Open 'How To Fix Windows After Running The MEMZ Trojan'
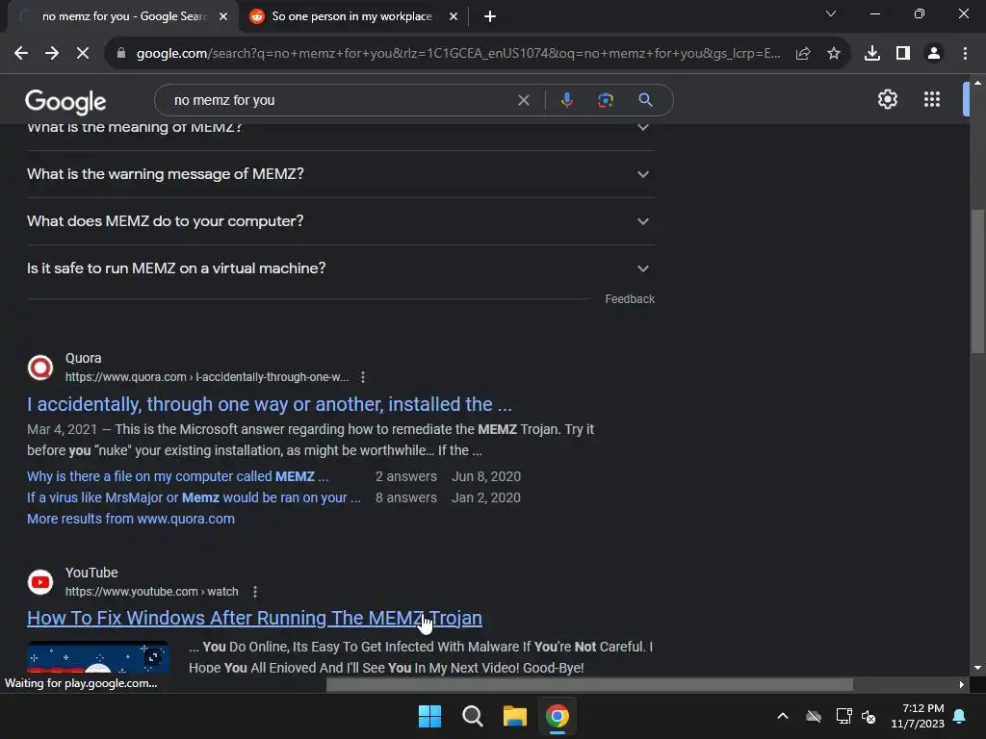Viewport: 986px width, 739px height. [254, 619]
